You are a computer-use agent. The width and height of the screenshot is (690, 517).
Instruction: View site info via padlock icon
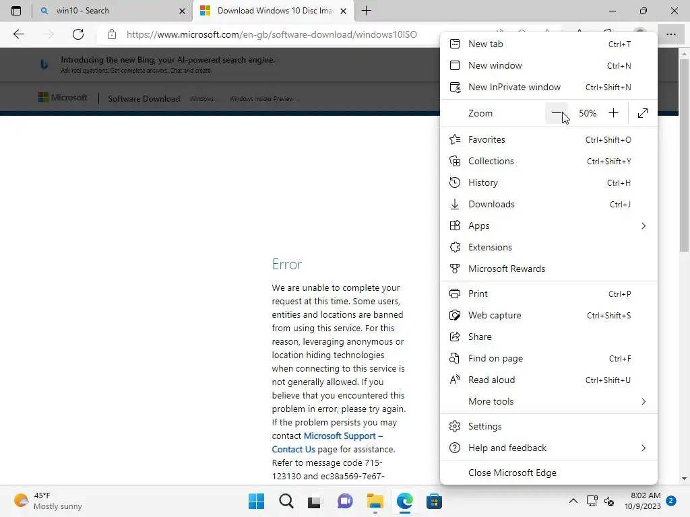tap(112, 34)
